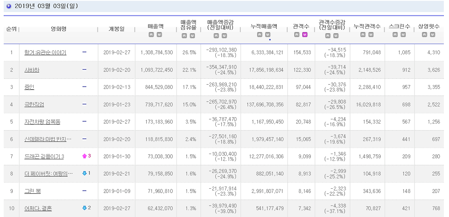This screenshot has width=449, height=217.
Task: Click the 스크린수 column header label
Action: (400, 27)
